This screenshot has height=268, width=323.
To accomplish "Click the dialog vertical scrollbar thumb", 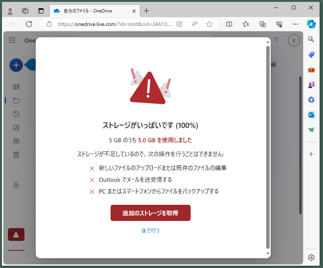I will coord(268,148).
